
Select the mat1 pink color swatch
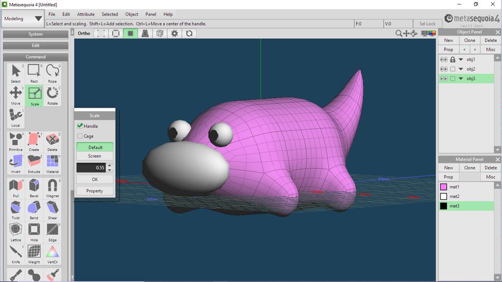(x=443, y=187)
